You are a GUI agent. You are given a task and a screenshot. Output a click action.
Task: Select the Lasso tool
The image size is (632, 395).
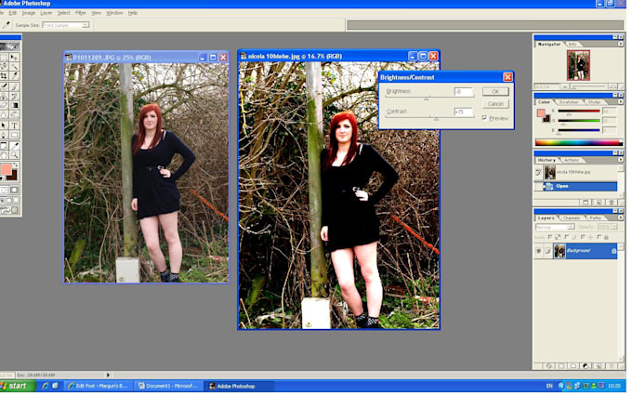4,66
